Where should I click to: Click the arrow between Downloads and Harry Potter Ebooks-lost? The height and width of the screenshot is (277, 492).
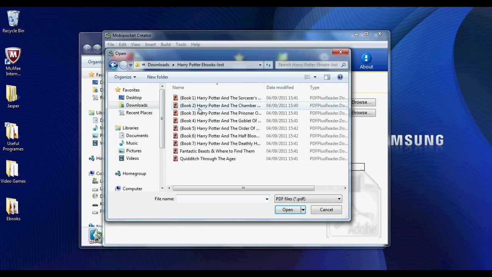click(173, 65)
